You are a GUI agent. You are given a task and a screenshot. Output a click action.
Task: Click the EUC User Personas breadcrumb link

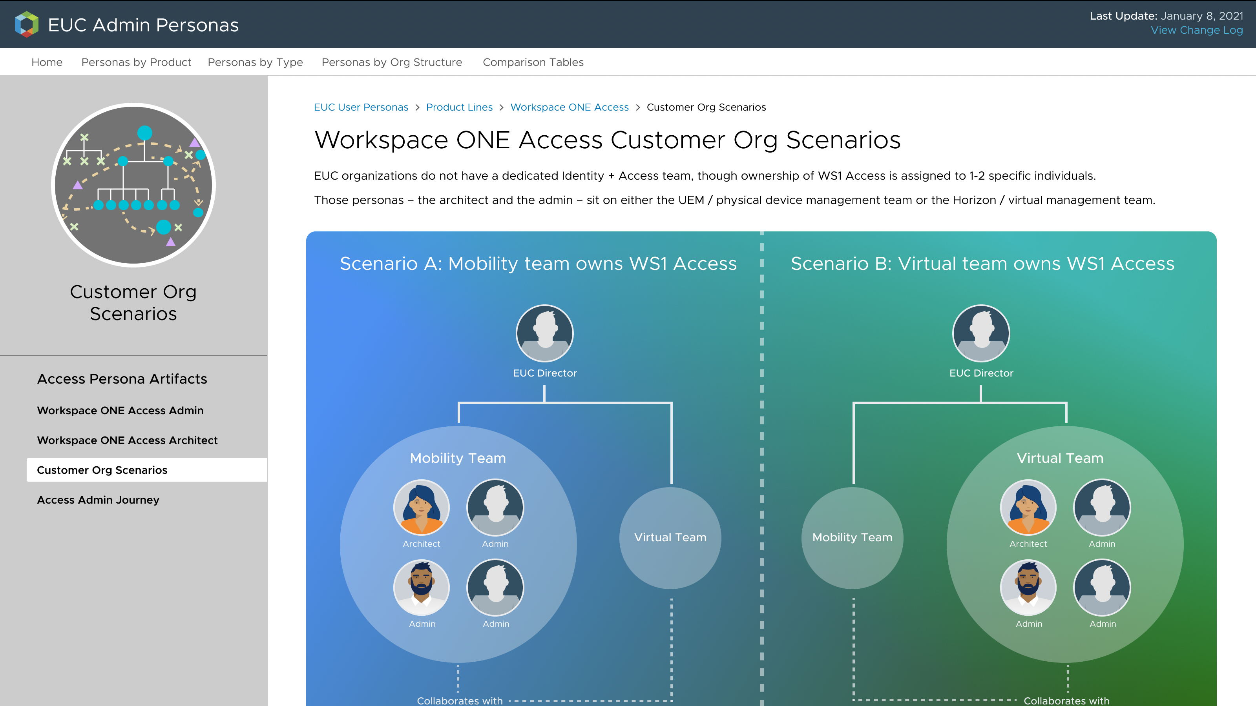[x=361, y=107]
